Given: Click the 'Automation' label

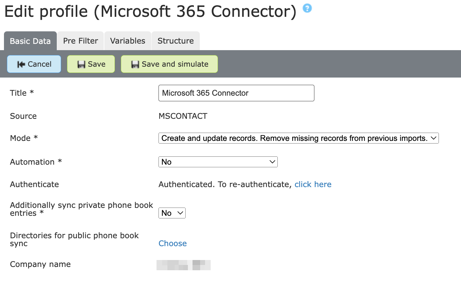Looking at the screenshot, I should click(36, 162).
